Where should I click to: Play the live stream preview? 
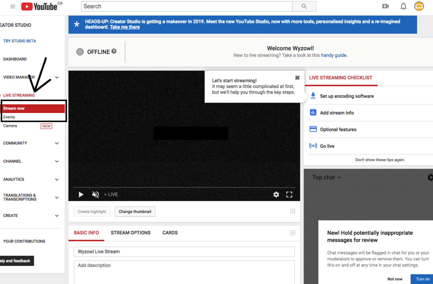[80, 194]
